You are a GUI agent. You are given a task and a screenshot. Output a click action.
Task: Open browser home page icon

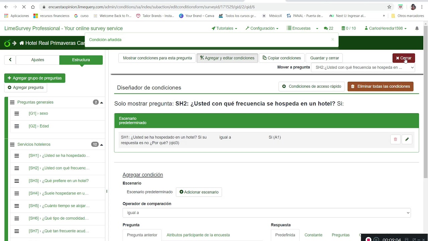tap(33, 7)
